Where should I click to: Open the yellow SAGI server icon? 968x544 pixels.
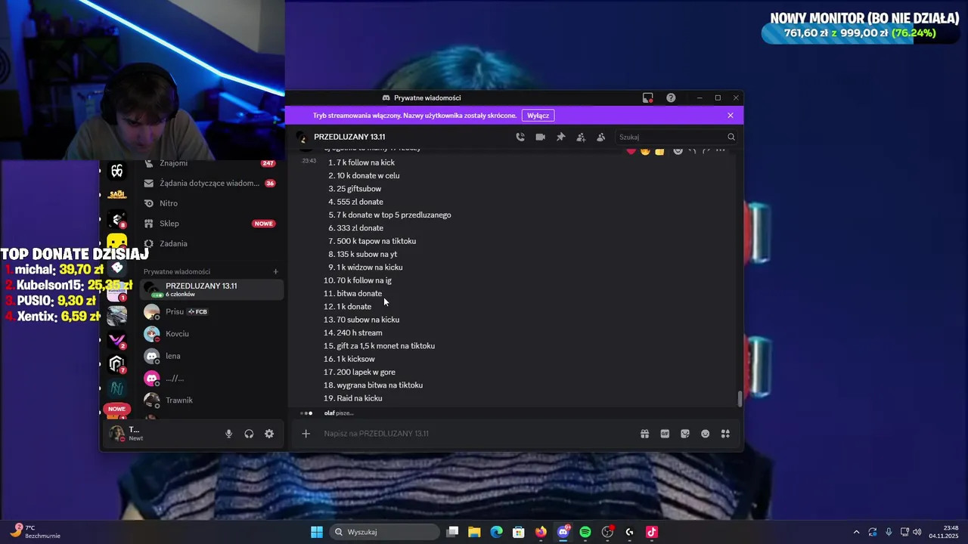coord(116,195)
